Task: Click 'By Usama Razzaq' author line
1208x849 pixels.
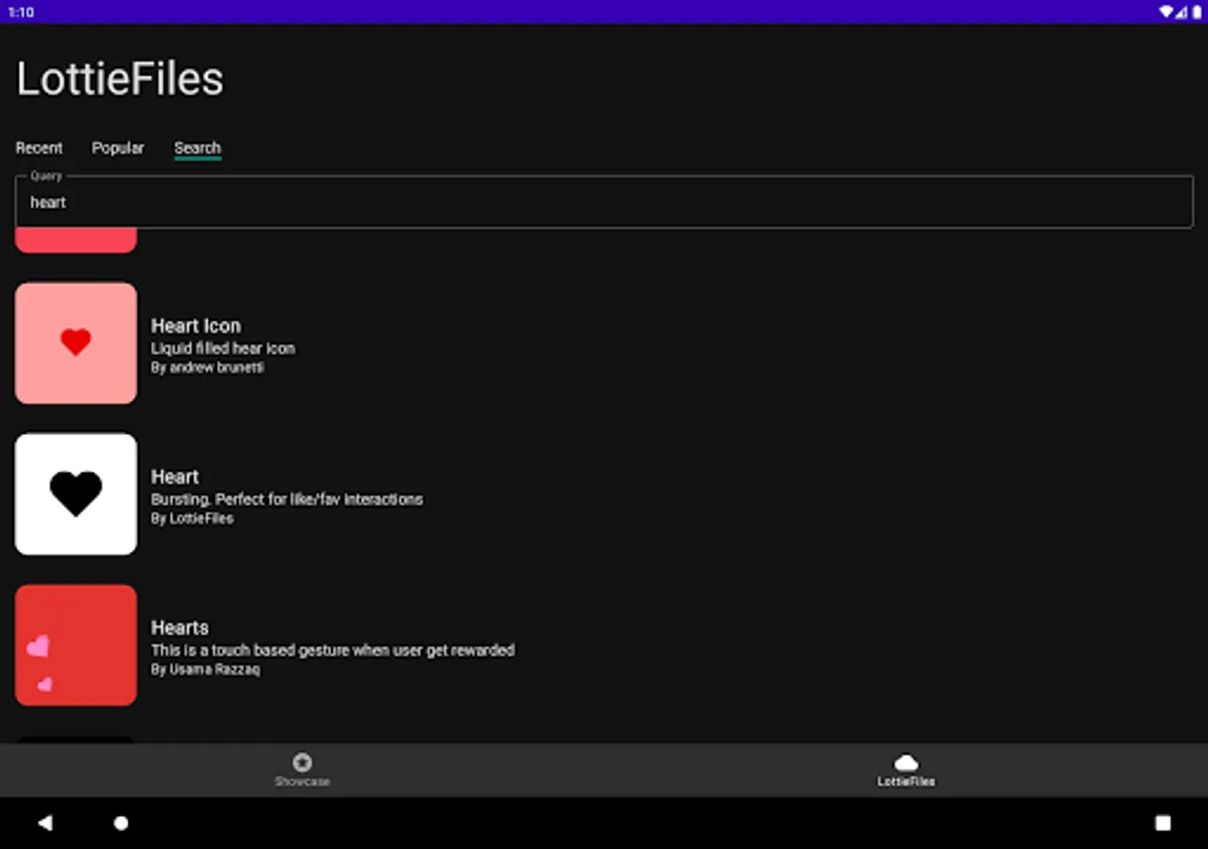Action: click(x=206, y=669)
